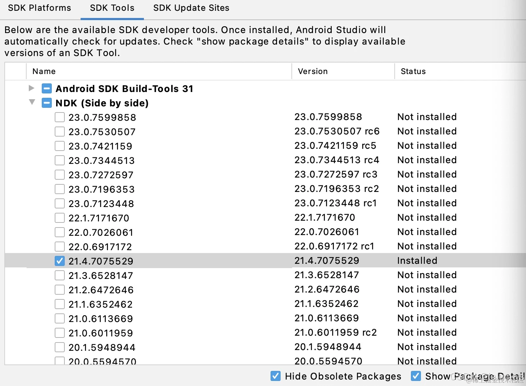Click version cell 23.0.7123448 rc1
Screen dimensions: 526x386
tap(336, 203)
